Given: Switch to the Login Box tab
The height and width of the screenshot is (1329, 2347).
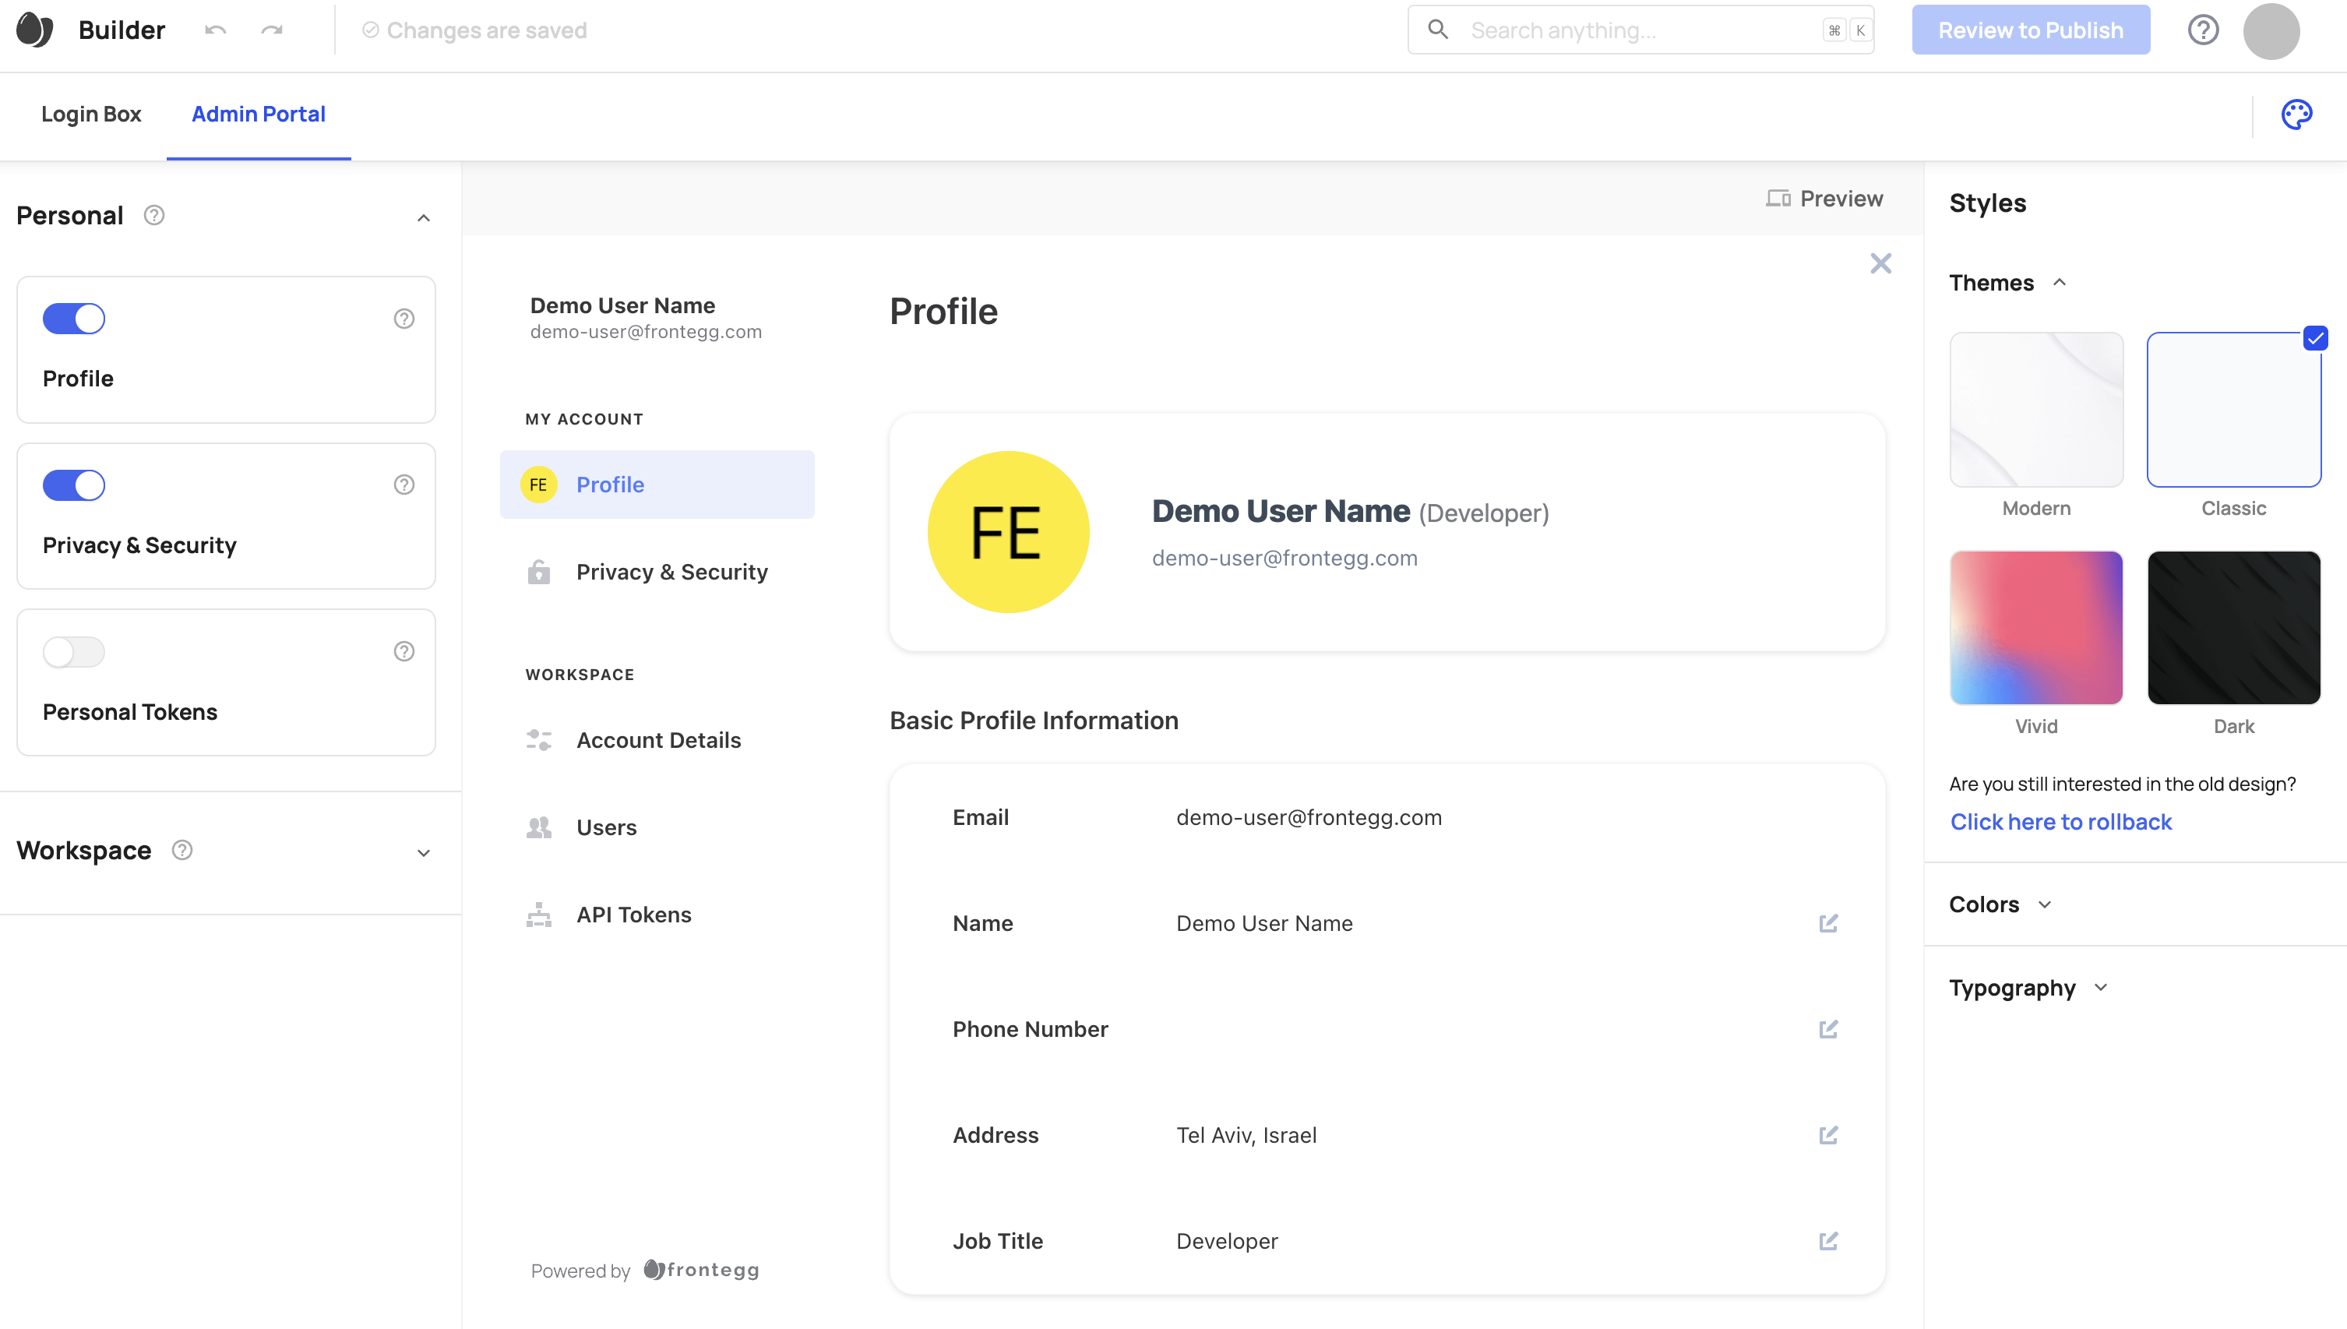Looking at the screenshot, I should point(92,113).
